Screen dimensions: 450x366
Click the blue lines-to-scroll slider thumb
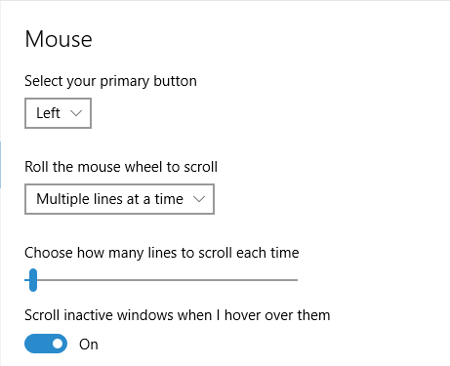[33, 280]
